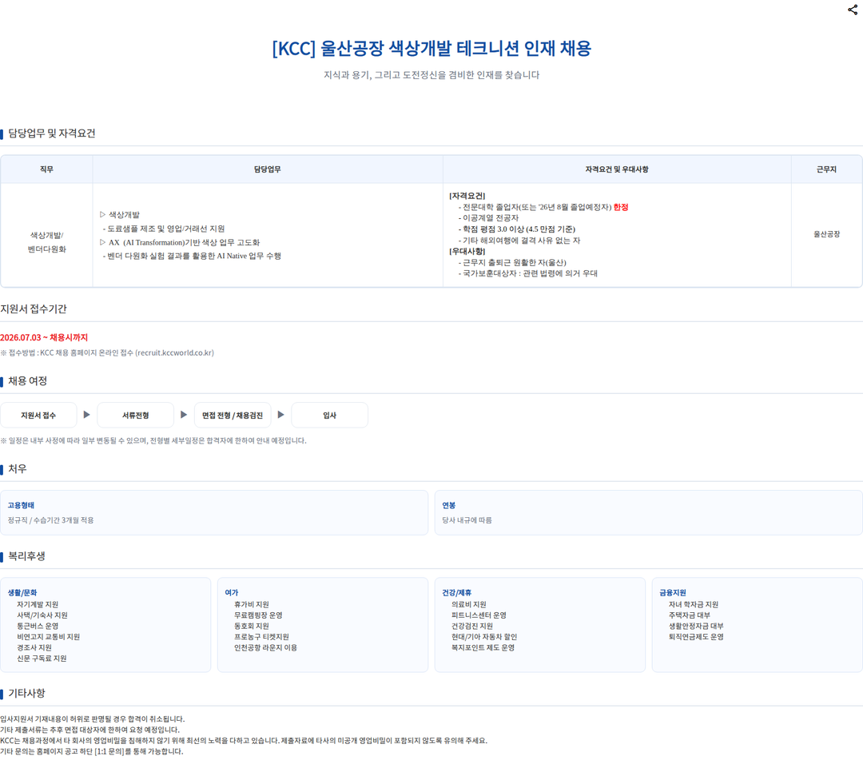Click '자녀 학자금 지원' benefit item
Screen dimensions: 863x772
tap(694, 605)
